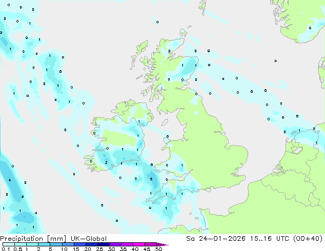Click the 20–25 mm dark blue swatch
325x251 pixels.
pos(91,244)
